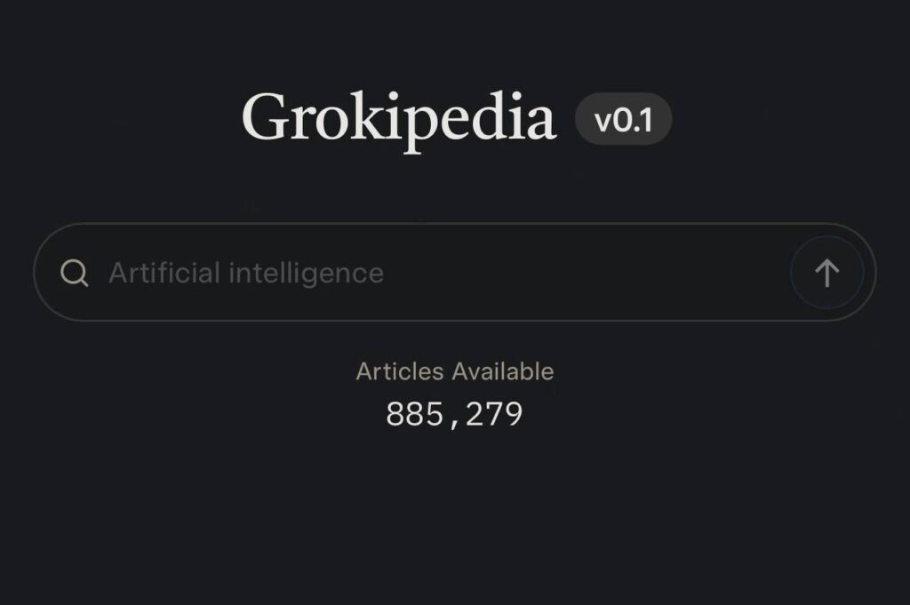Select the placeholder text Artificial intelligence
The width and height of the screenshot is (910, 605).
point(245,273)
